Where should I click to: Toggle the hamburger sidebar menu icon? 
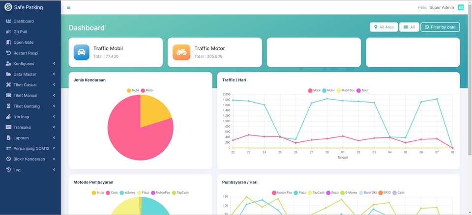point(68,7)
